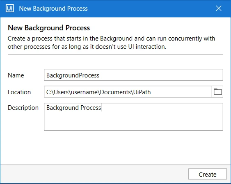Click the UiPath logo in title bar

click(10, 8)
